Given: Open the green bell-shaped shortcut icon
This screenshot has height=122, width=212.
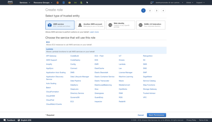Looking at the screenshot, I should [x=81, y=3].
